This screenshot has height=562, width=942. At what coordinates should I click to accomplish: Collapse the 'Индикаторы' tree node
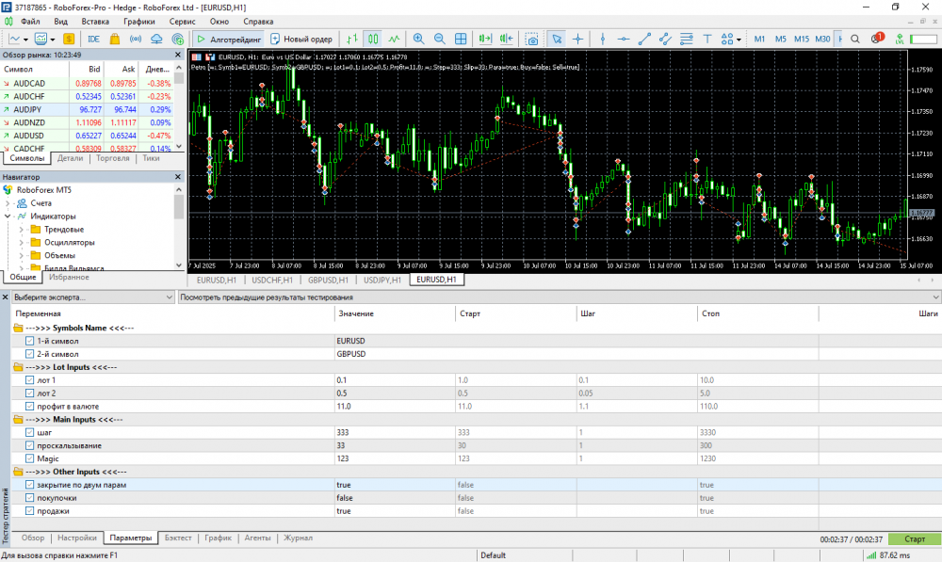tap(8, 217)
